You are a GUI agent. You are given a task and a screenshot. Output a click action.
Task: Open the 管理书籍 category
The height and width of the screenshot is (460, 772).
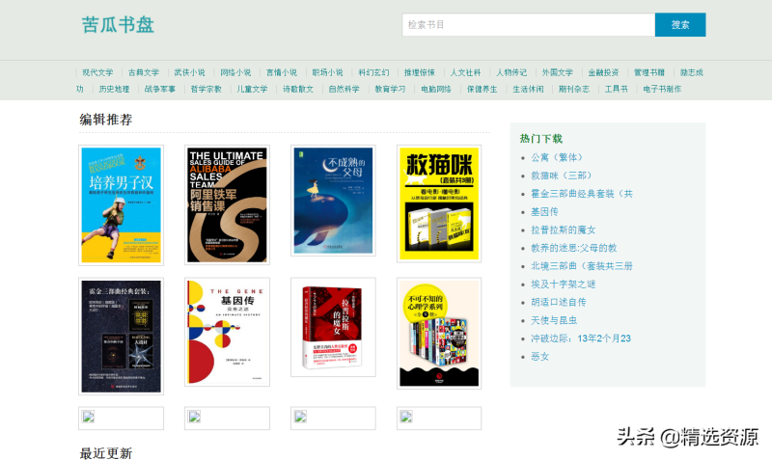pyautogui.click(x=648, y=72)
